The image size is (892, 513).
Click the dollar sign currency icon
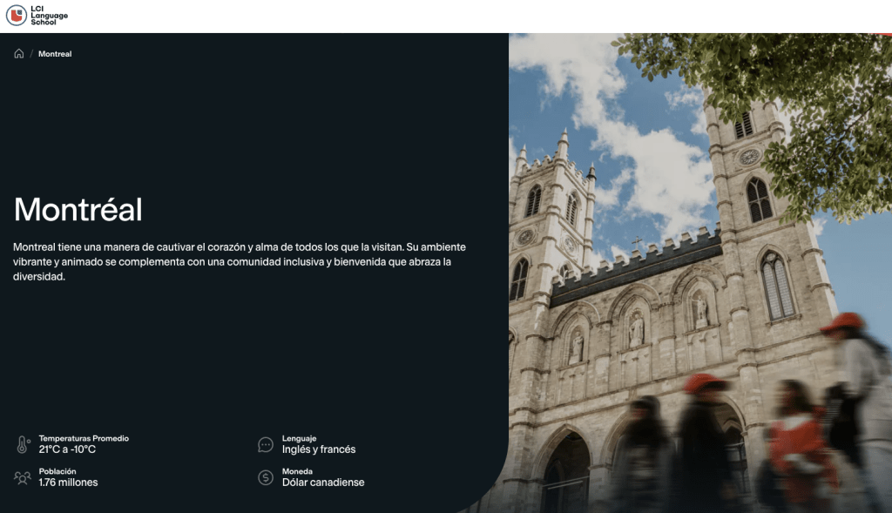pos(266,477)
